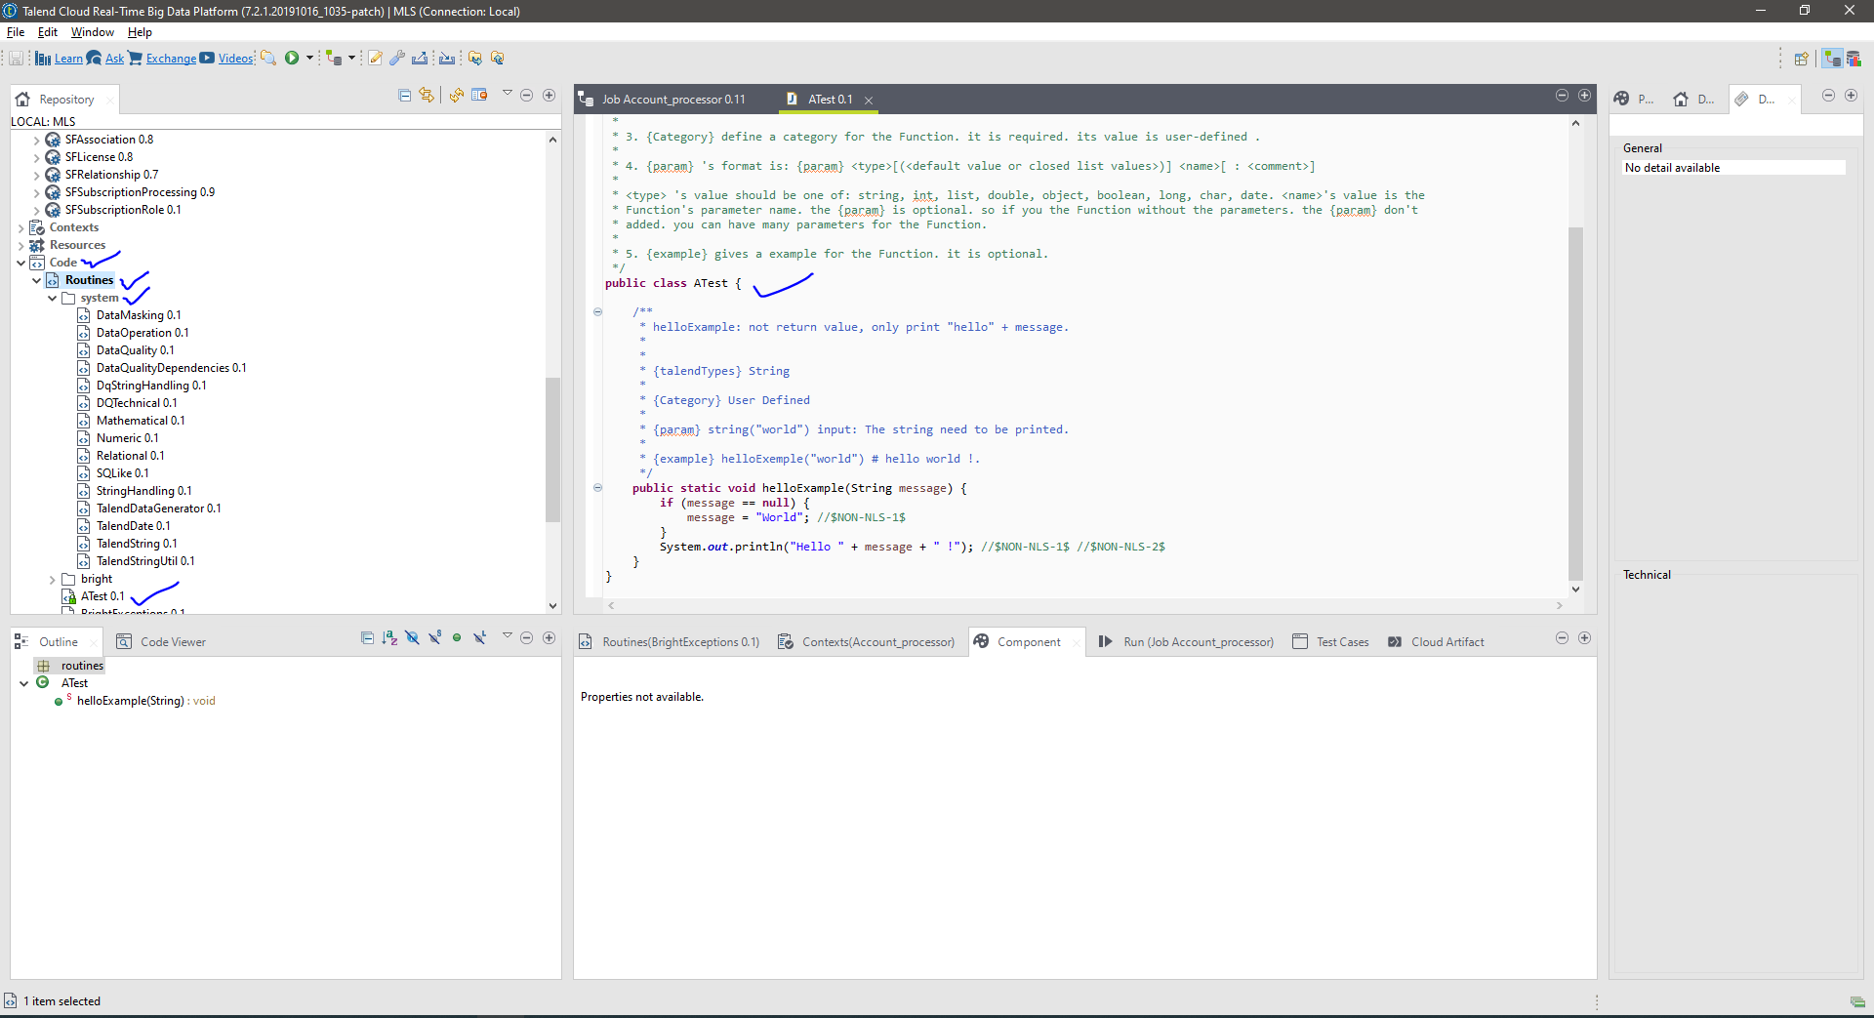1874x1018 pixels.
Task: Click the wrench icon in the main toolbar
Action: click(x=397, y=58)
